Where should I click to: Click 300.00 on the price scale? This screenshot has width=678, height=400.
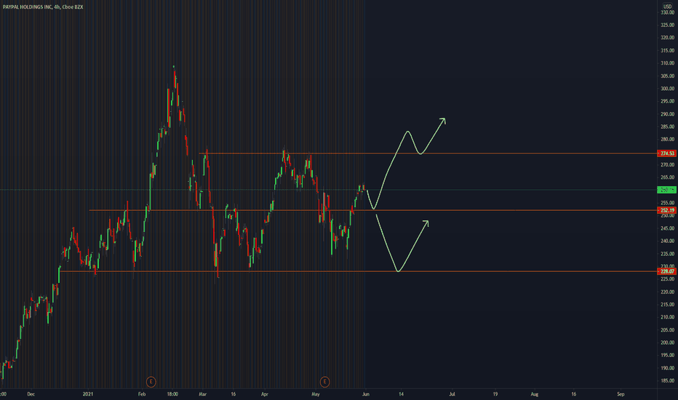668,89
